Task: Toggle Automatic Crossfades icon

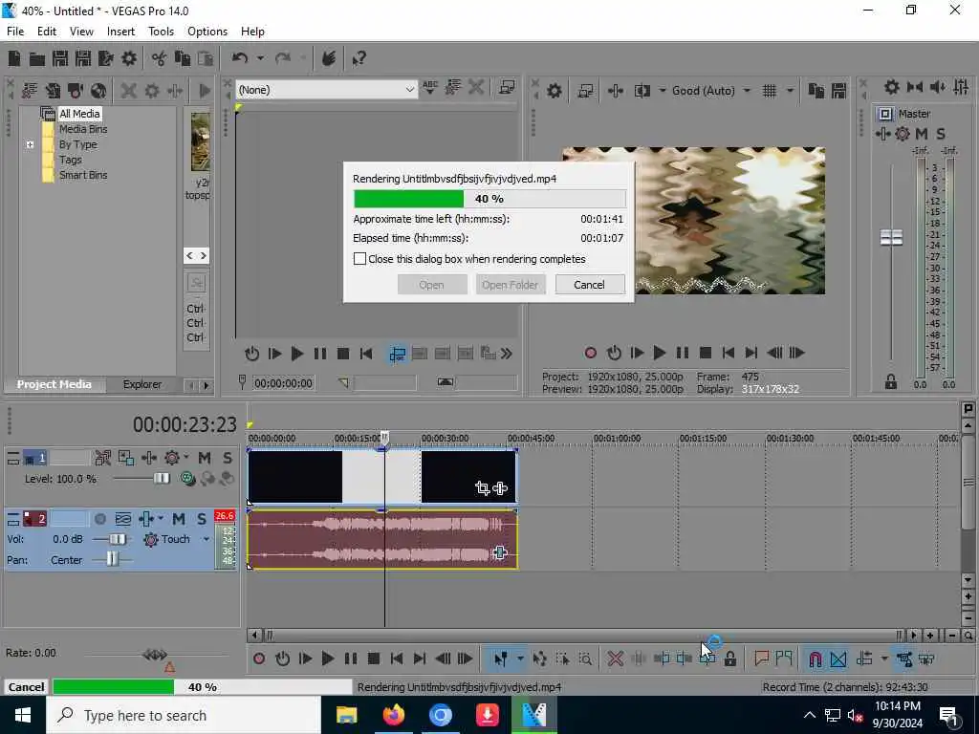Action: [838, 658]
